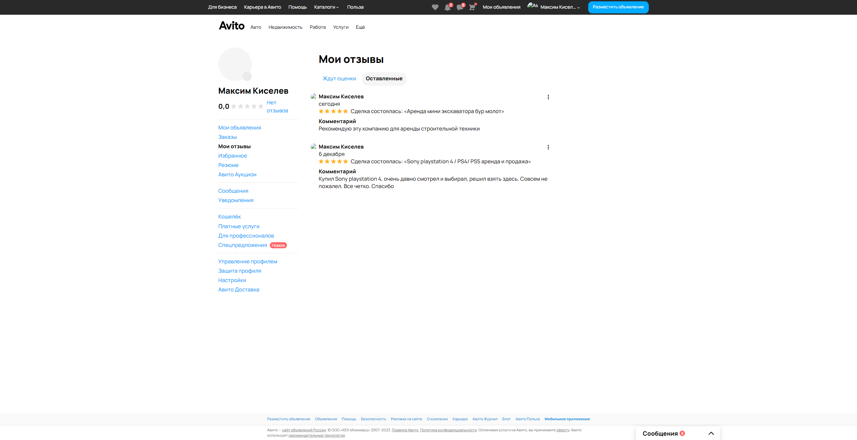Expand the Каталоги dropdown menu
This screenshot has width=857, height=440.
326,7
